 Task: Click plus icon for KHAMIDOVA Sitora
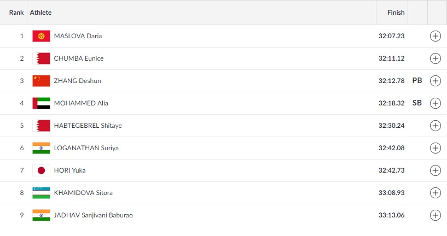pos(436,193)
